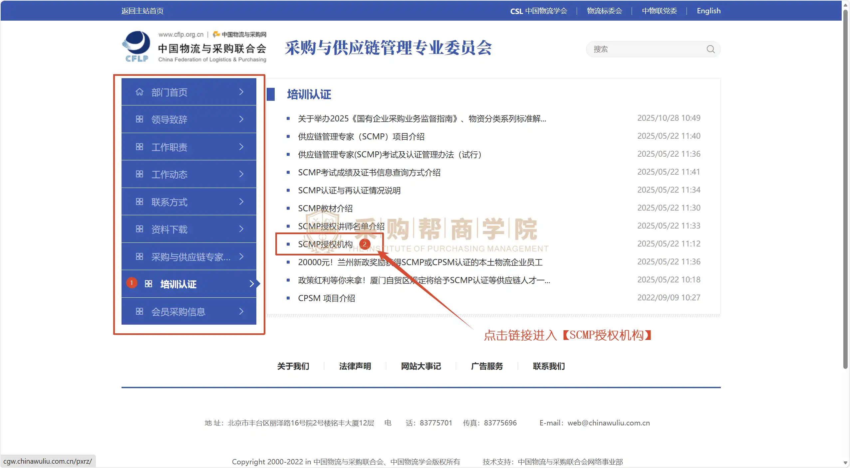This screenshot has width=850, height=468.
Task: Click the grid icon beside 培训认证
Action: tap(148, 284)
